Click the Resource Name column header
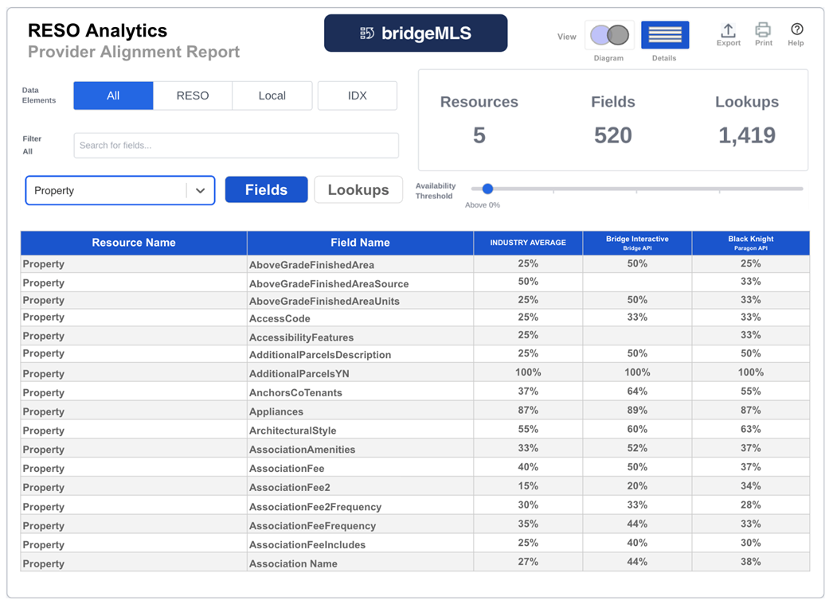The width and height of the screenshot is (833, 604). [x=134, y=243]
